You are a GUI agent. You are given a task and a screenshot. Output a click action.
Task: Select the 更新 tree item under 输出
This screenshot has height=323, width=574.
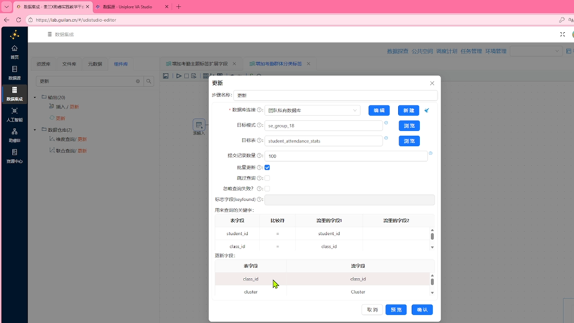pyautogui.click(x=60, y=118)
